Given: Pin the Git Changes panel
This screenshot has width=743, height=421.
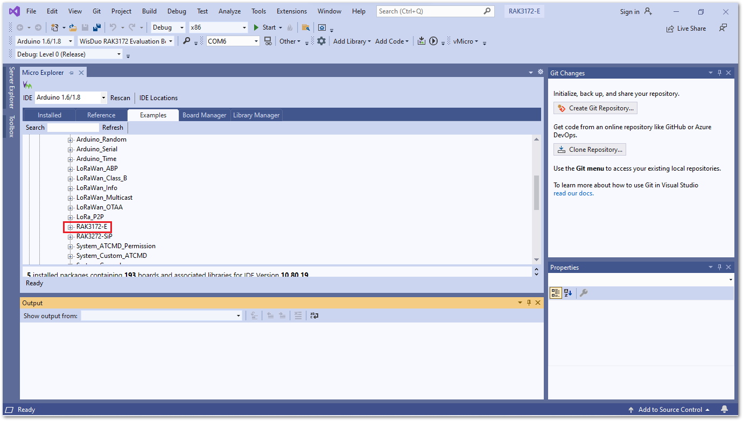Looking at the screenshot, I should click(x=720, y=73).
